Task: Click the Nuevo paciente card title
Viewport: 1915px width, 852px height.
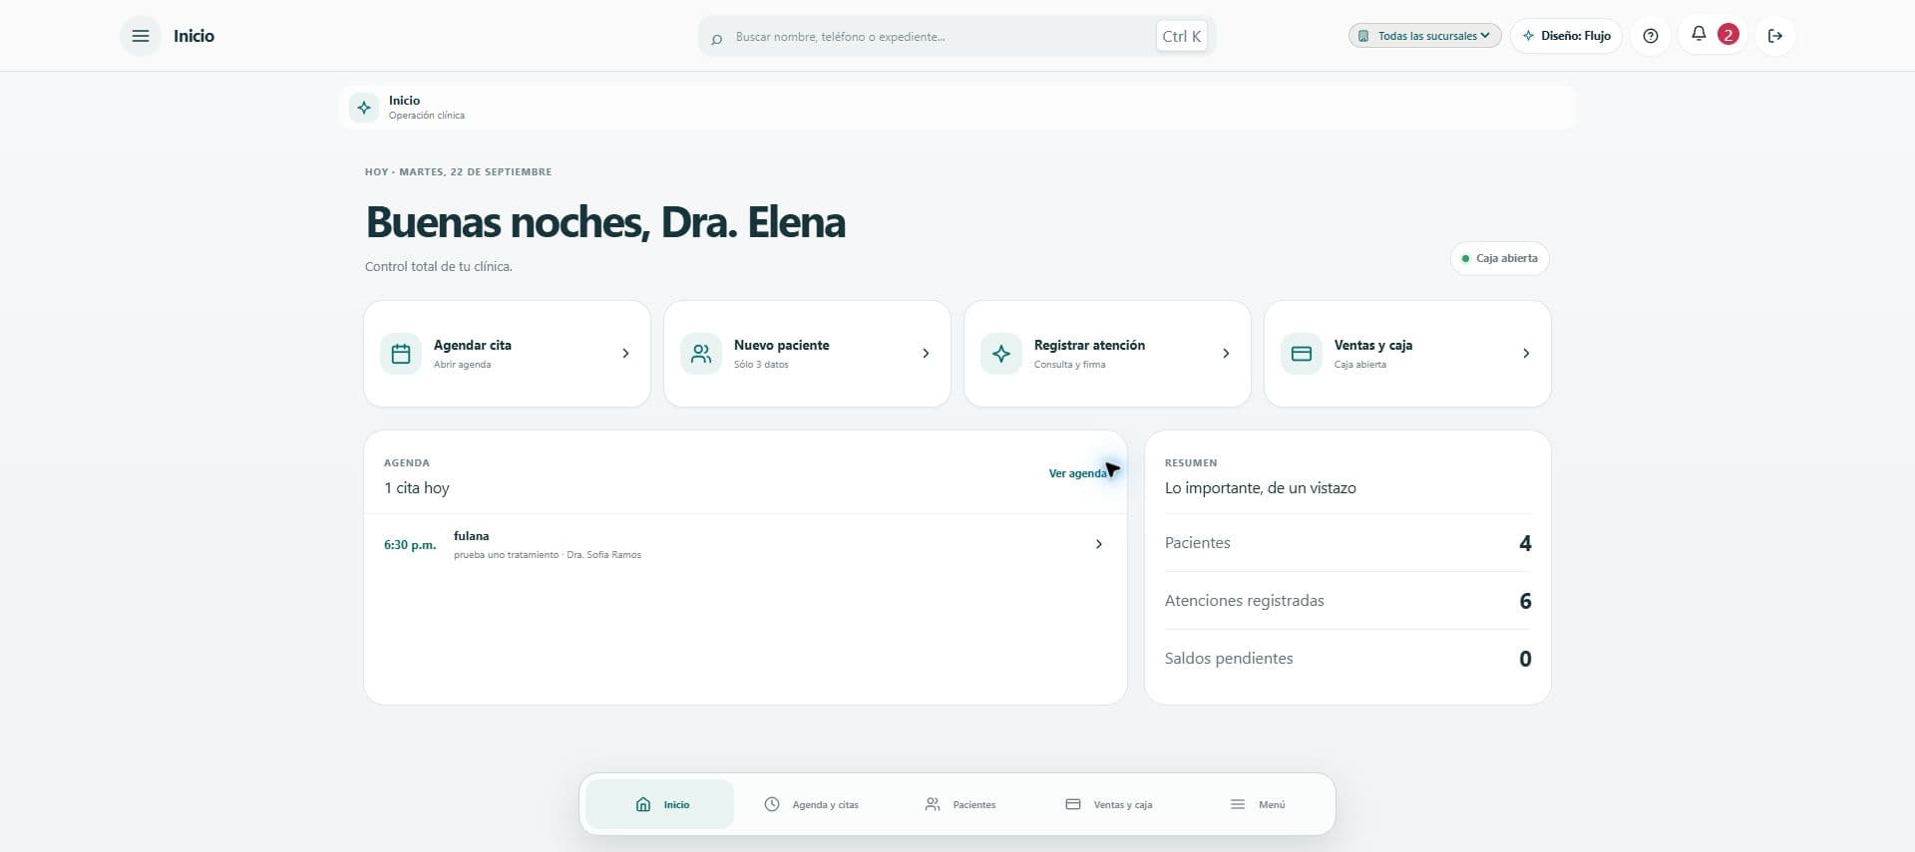Action: click(782, 345)
